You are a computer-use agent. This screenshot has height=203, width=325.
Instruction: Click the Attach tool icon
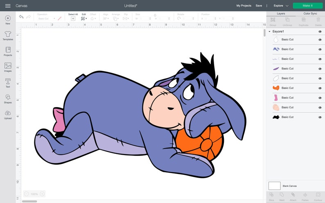(x=293, y=195)
